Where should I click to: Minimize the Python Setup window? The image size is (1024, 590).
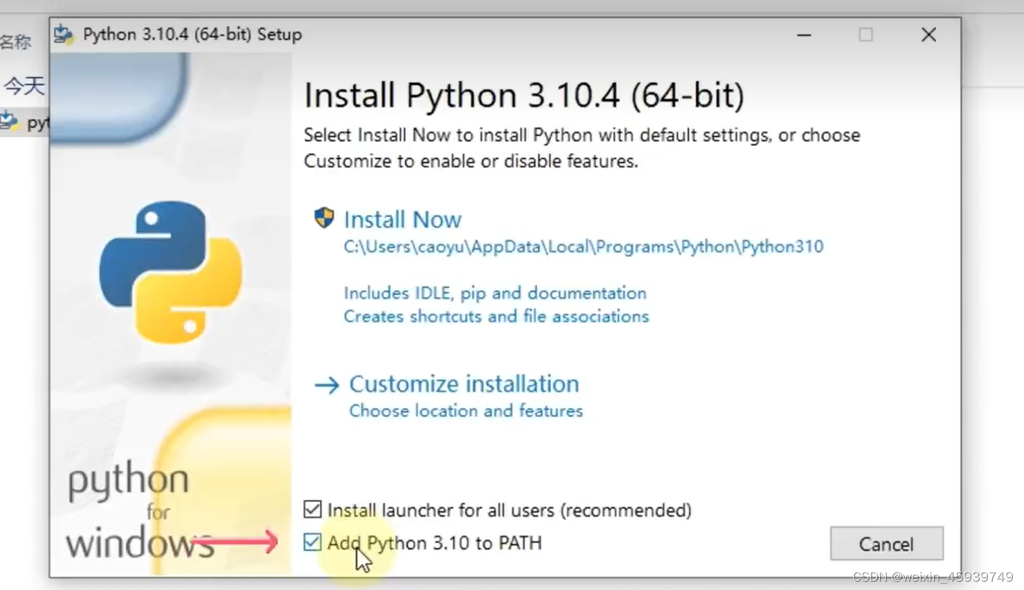pos(804,35)
